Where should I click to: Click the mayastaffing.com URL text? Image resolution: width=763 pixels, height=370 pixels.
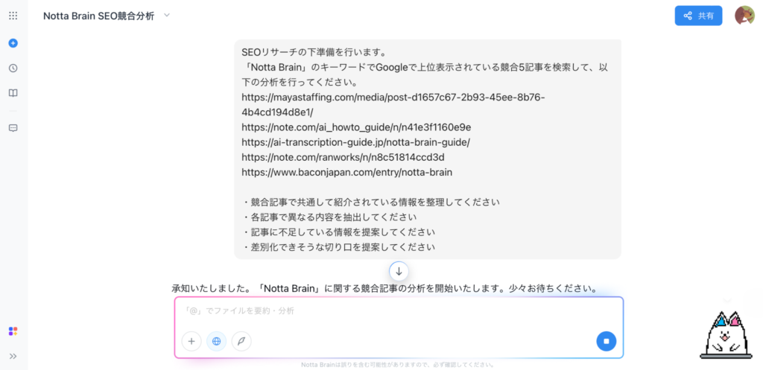(x=393, y=104)
